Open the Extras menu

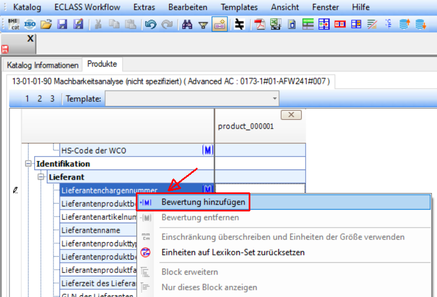144,7
